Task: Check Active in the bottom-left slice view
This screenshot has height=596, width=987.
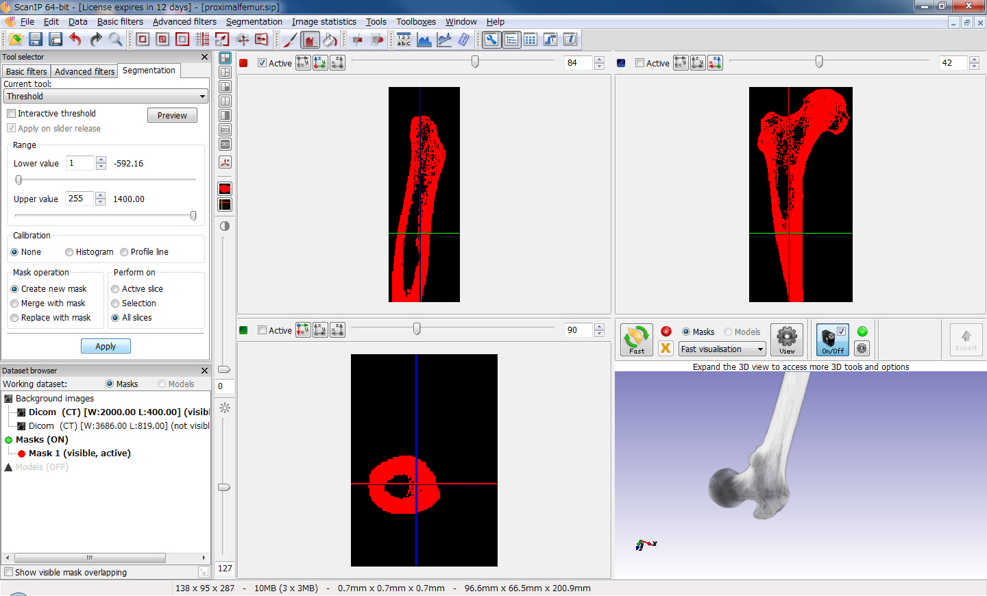Action: pyautogui.click(x=263, y=330)
